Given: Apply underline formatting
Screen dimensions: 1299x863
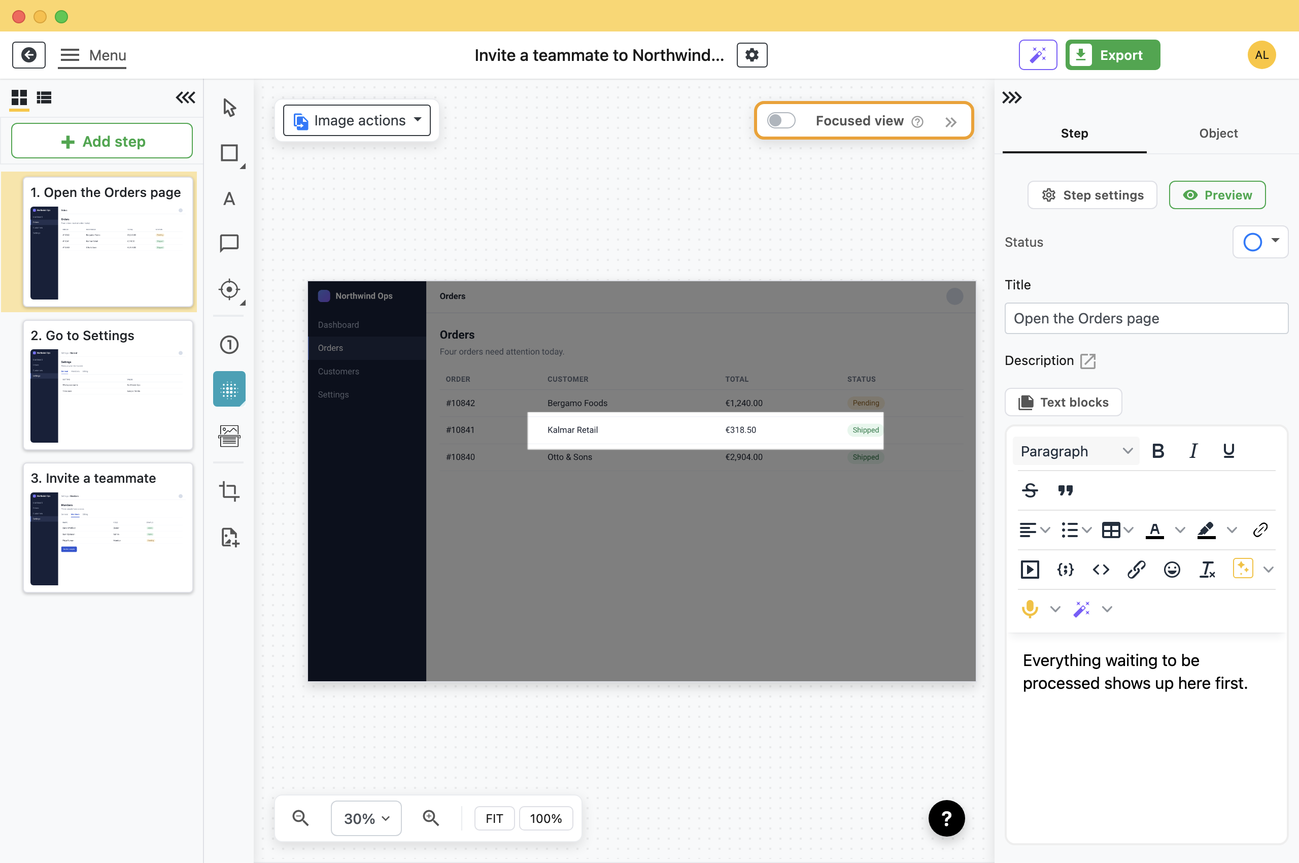Looking at the screenshot, I should point(1228,451).
